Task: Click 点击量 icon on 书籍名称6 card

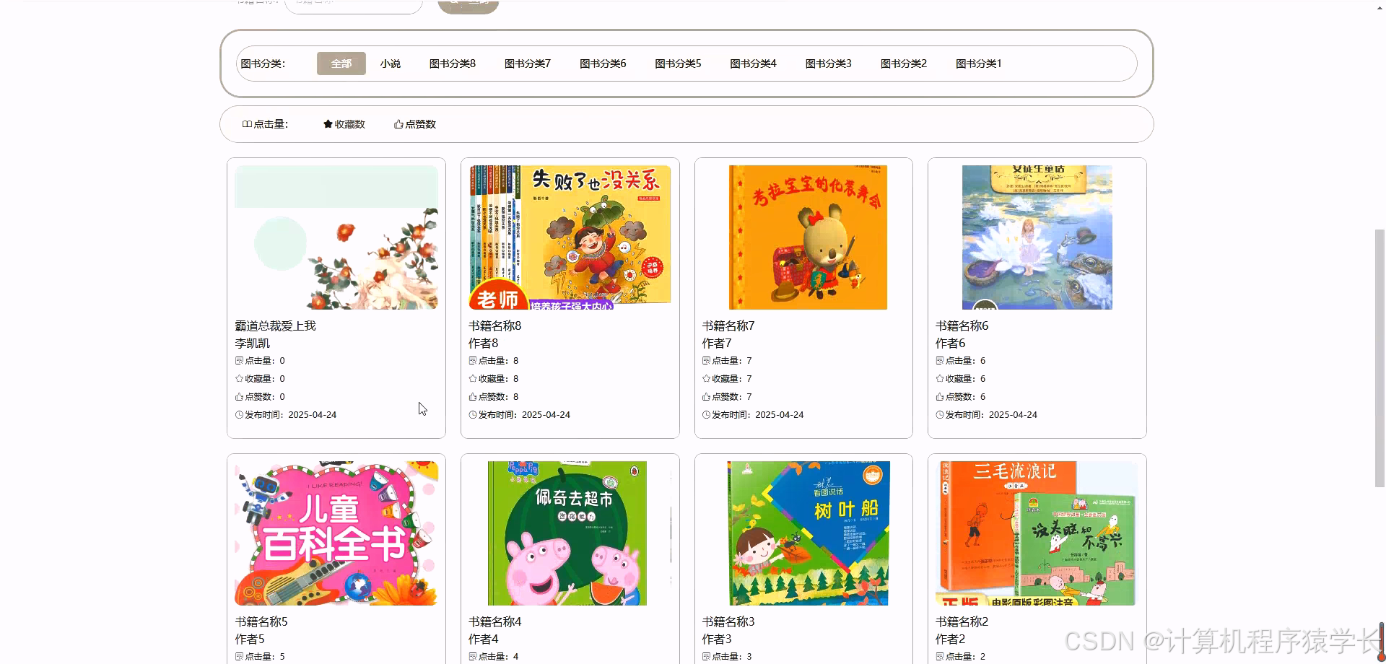Action: point(940,361)
